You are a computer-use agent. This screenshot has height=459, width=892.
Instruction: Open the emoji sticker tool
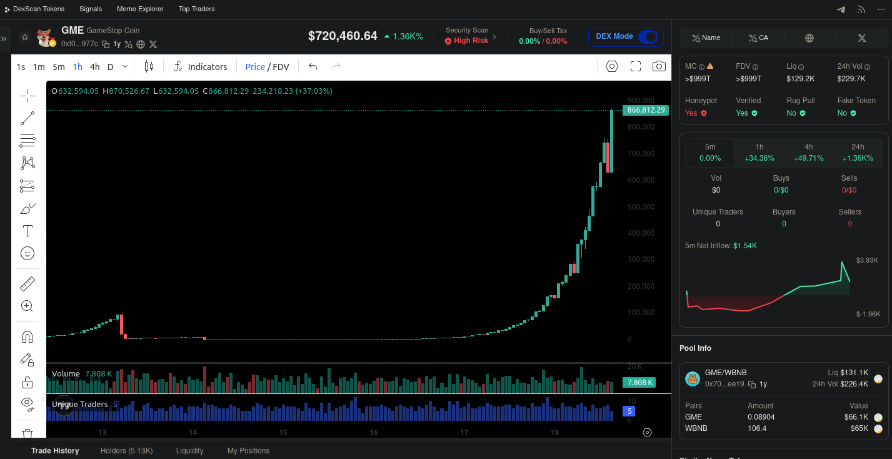pos(28,253)
